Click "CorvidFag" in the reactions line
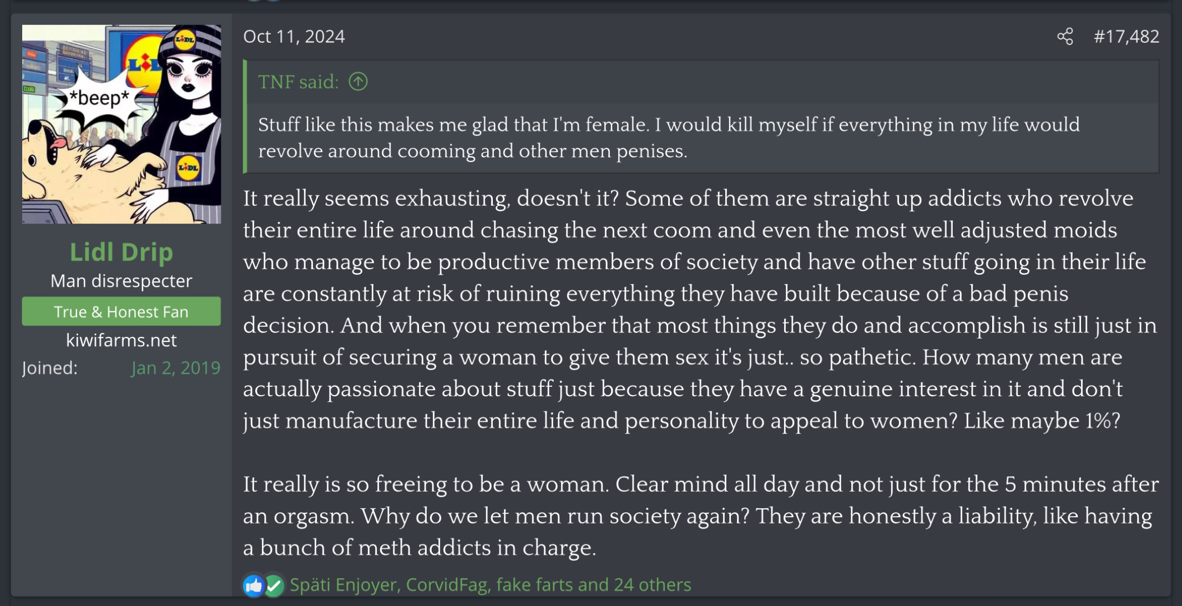The image size is (1182, 606). (447, 585)
